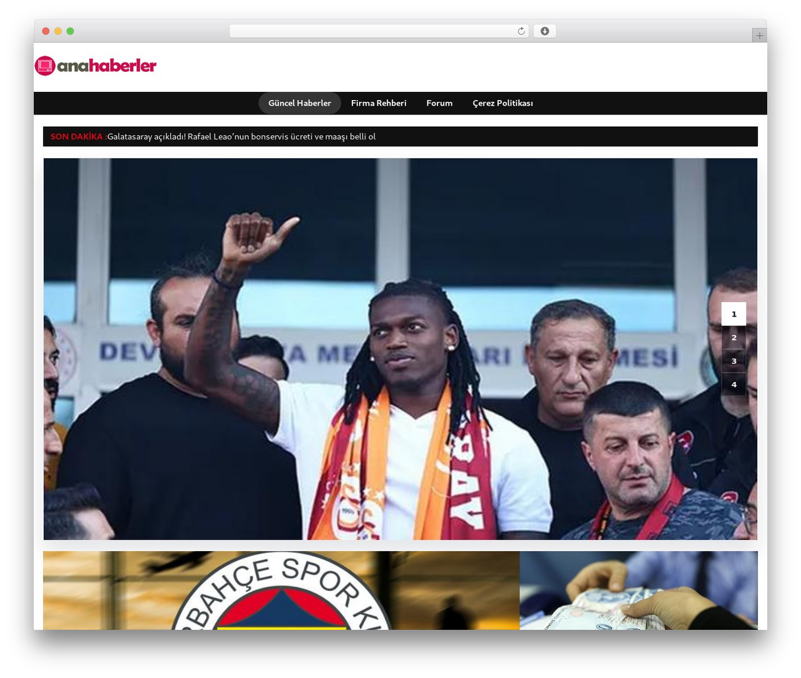Jump to slide 4 of slider
Image resolution: width=801 pixels, height=678 pixels.
pyautogui.click(x=733, y=385)
